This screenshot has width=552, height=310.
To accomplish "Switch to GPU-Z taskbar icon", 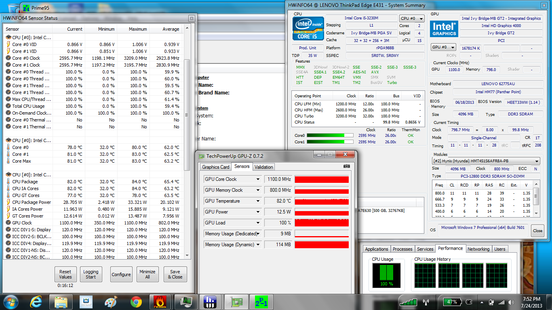I will click(236, 302).
